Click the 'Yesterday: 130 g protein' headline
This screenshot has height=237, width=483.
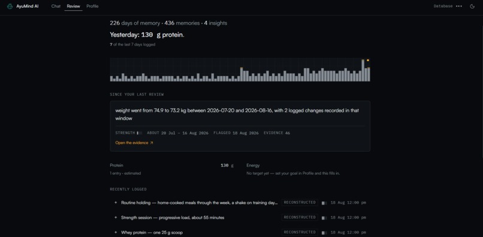[x=147, y=35]
